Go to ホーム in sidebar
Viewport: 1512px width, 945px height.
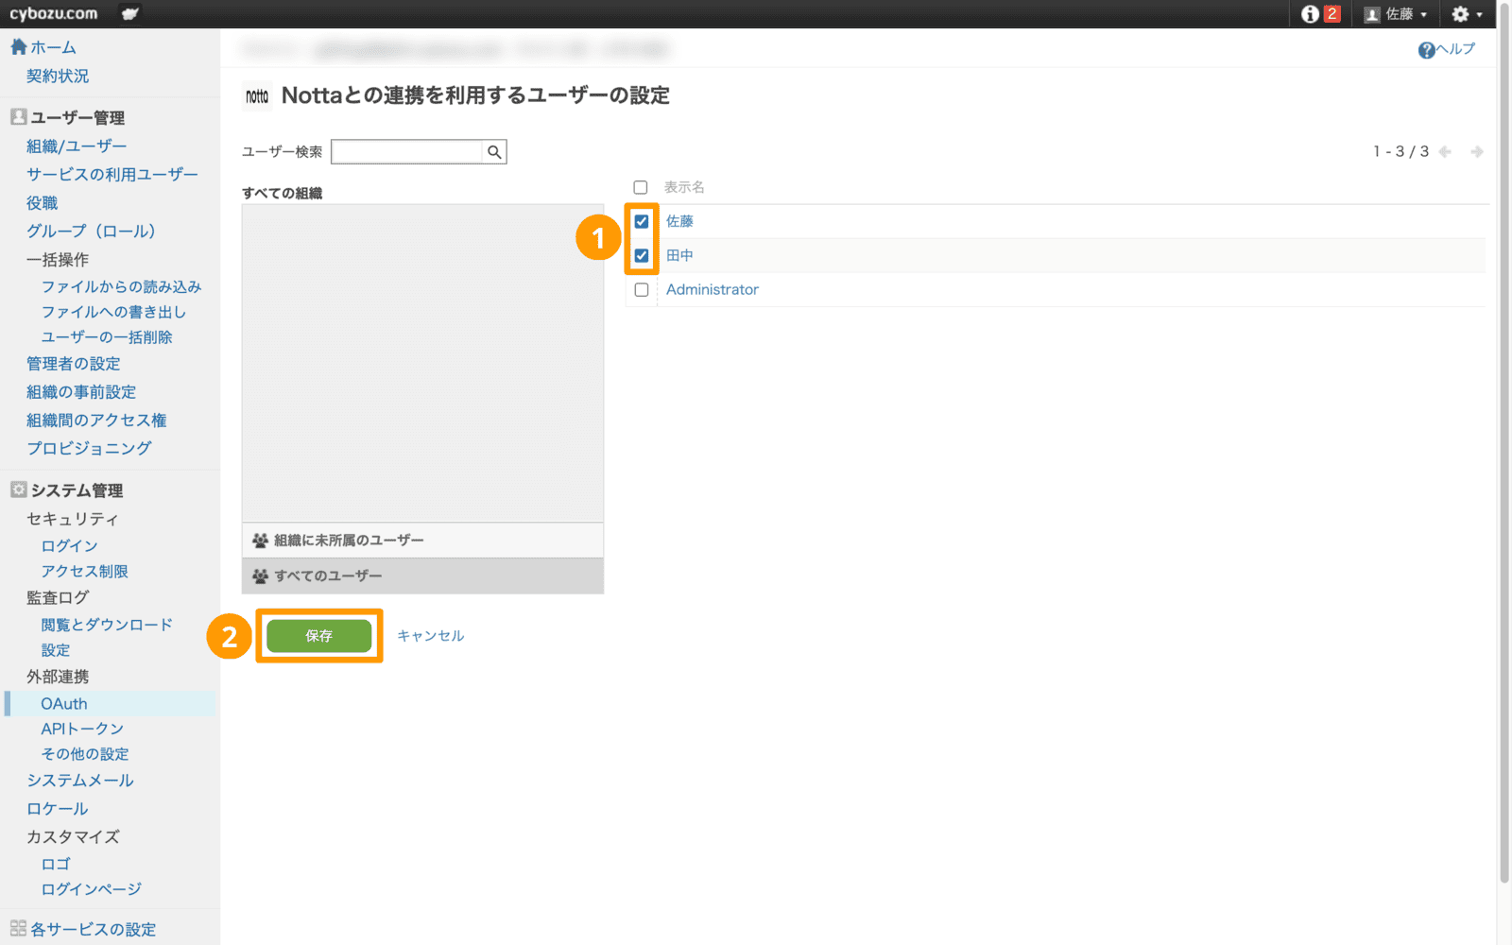pos(53,47)
